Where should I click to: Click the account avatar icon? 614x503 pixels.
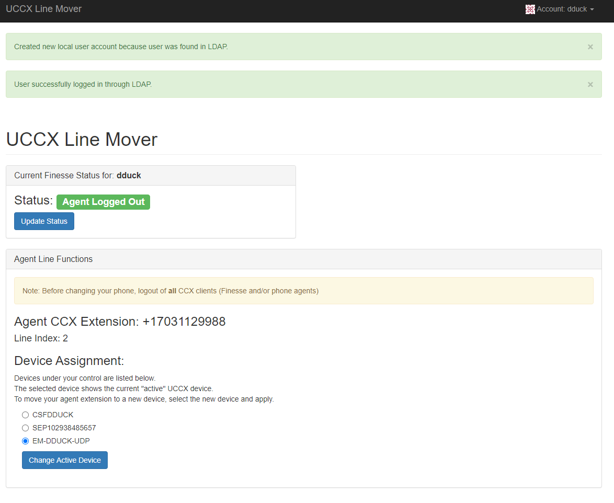click(530, 9)
